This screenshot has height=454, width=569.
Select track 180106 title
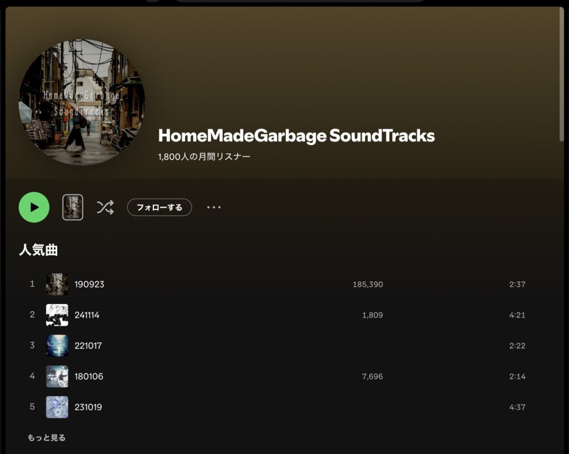coord(88,376)
